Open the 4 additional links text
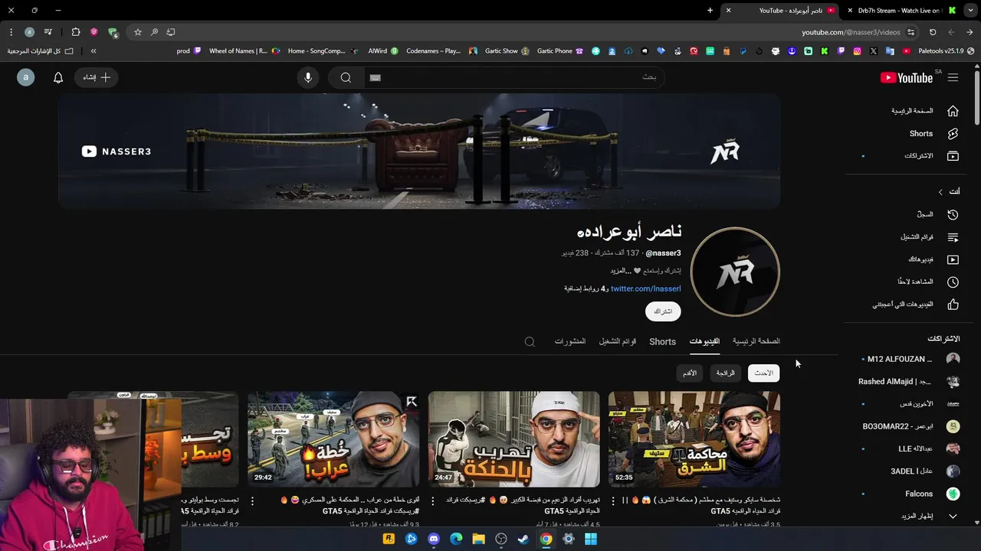Image resolution: width=981 pixels, height=551 pixels. click(x=586, y=289)
